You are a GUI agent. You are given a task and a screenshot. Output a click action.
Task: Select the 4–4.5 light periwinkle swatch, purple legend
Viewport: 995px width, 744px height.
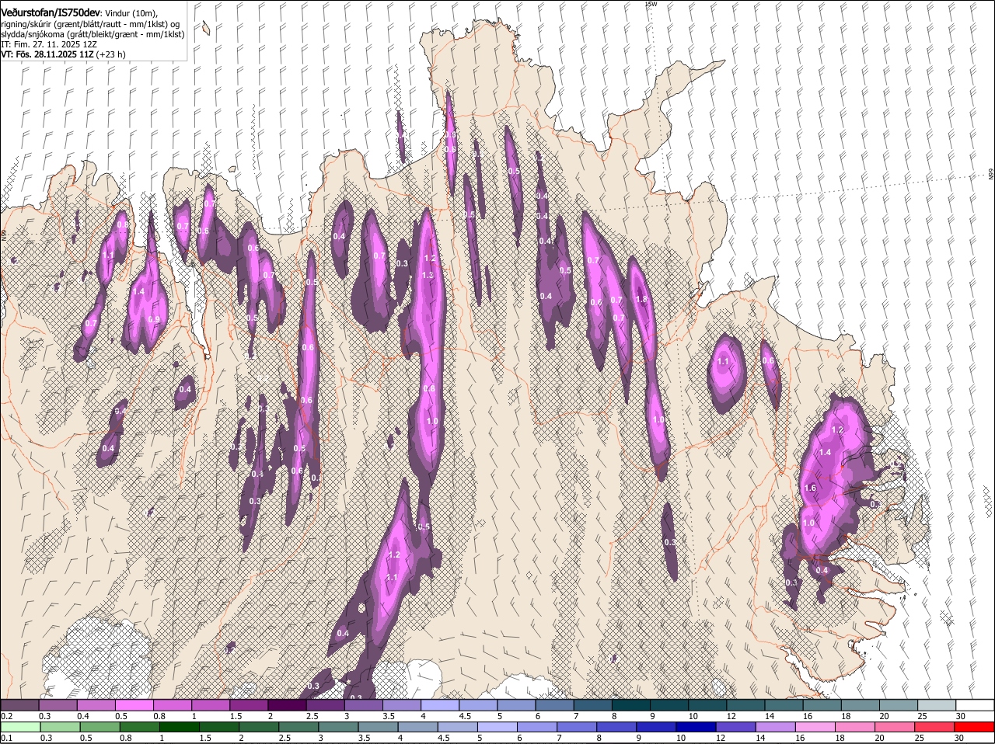[440, 705]
